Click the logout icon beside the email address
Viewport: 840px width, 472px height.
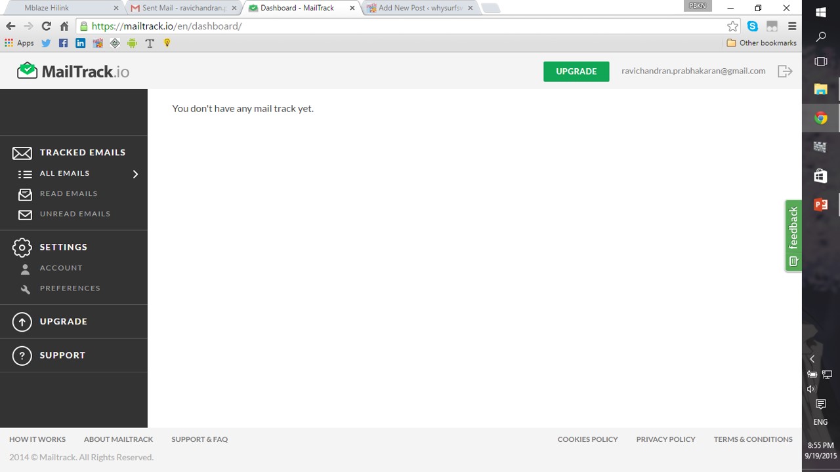(785, 71)
